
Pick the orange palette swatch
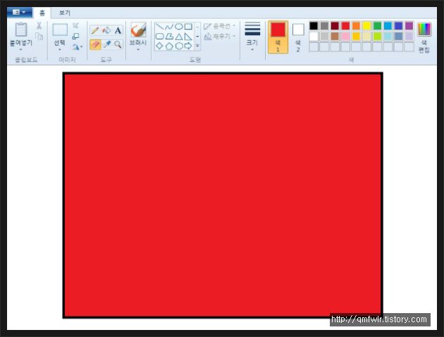tap(356, 26)
